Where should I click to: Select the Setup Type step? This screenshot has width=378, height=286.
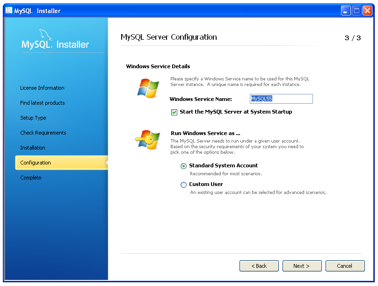33,118
